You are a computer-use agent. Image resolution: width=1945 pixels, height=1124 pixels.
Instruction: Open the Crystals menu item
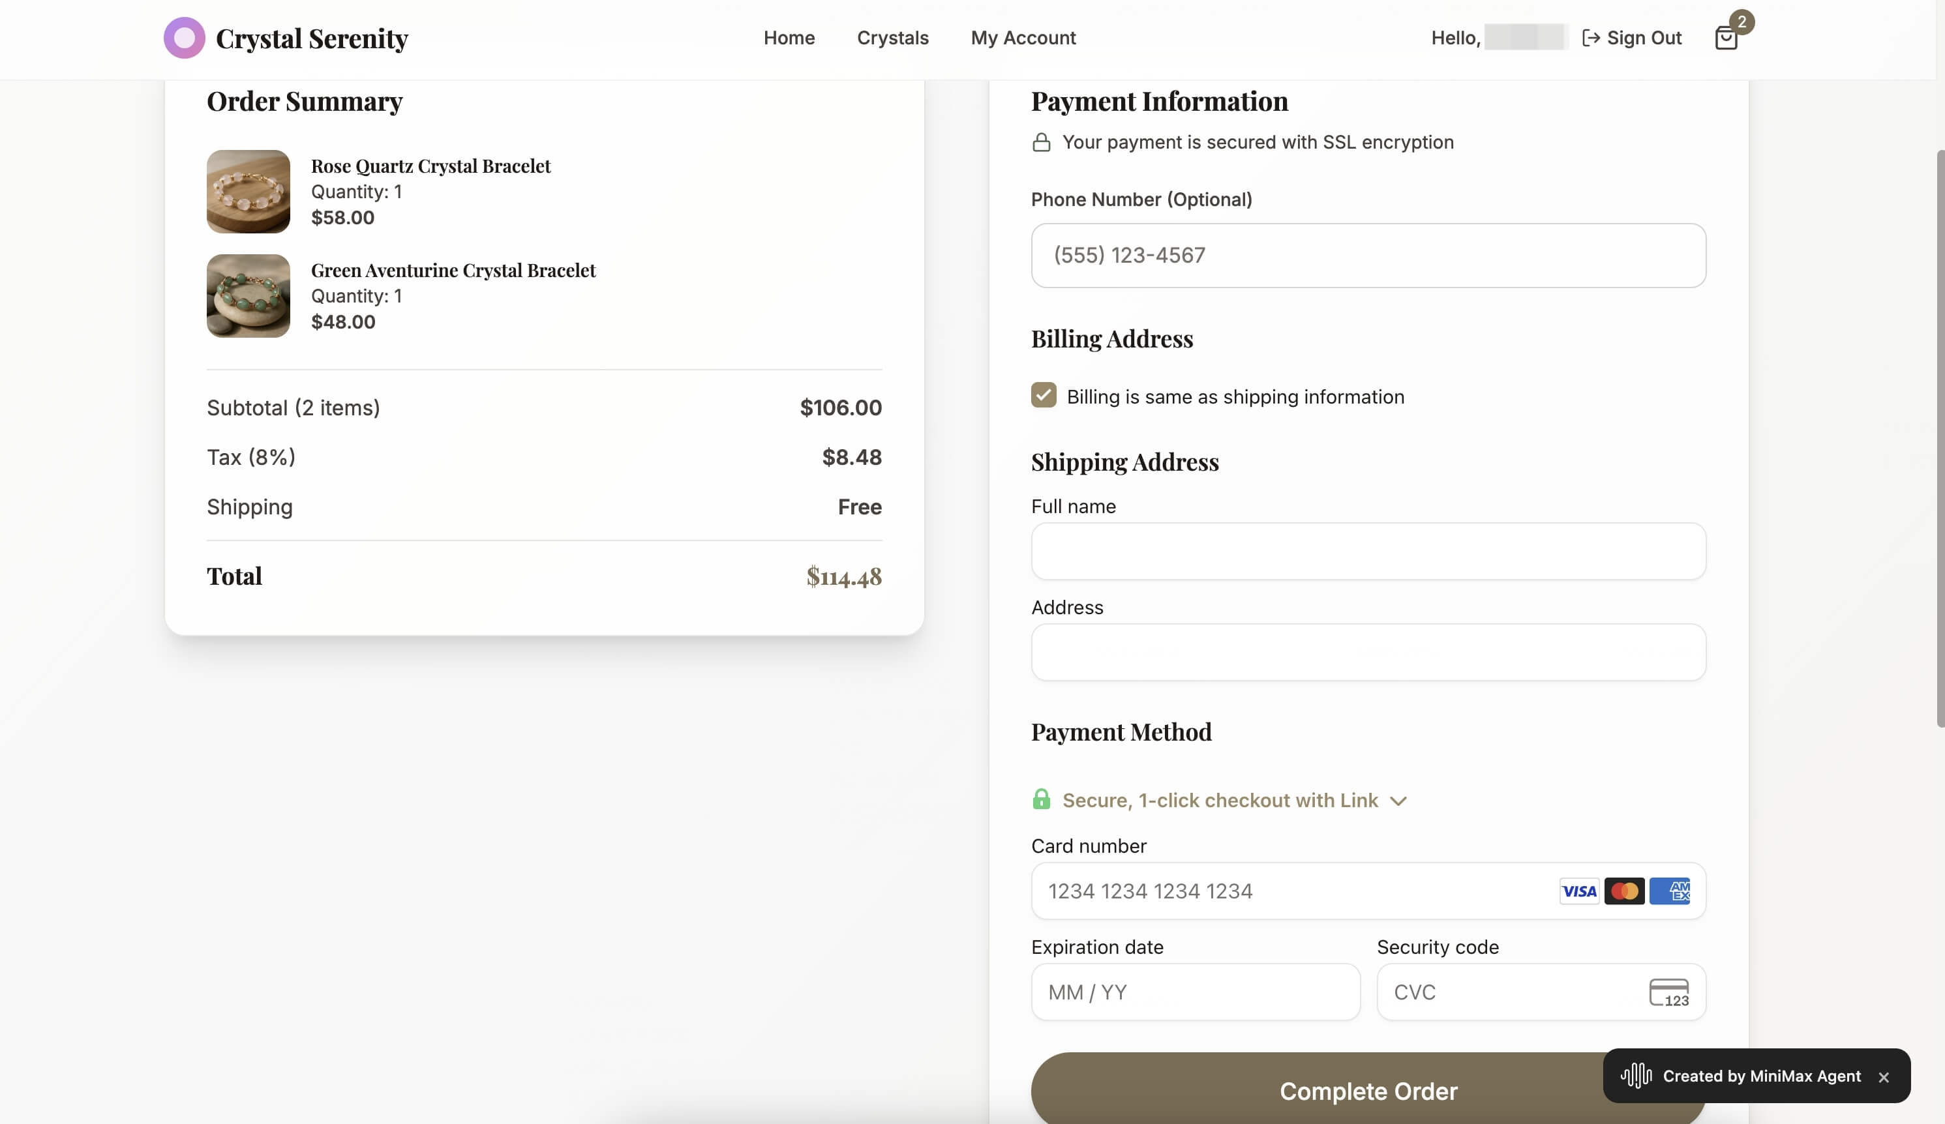coord(892,38)
